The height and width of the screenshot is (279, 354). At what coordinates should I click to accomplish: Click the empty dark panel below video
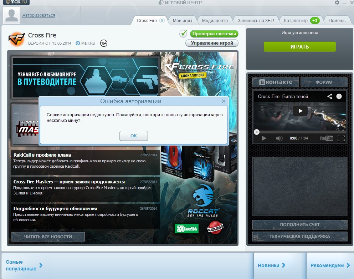point(299,186)
